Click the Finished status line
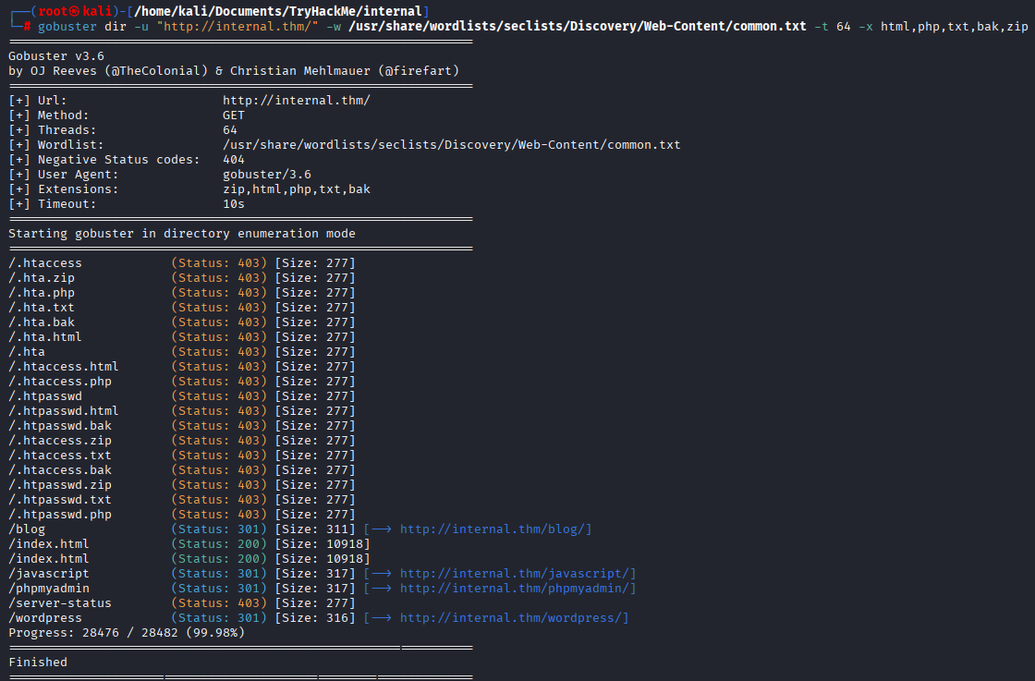This screenshot has height=681, width=1035. 38,662
